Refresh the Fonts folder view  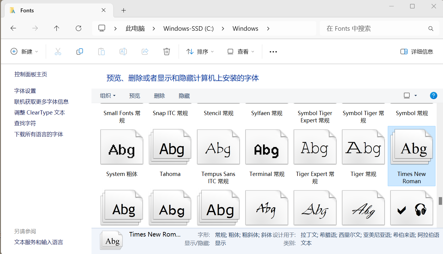pos(79,28)
